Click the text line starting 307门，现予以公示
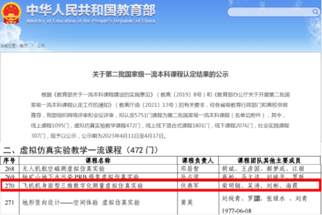This screenshot has height=215, width=322. [99, 136]
